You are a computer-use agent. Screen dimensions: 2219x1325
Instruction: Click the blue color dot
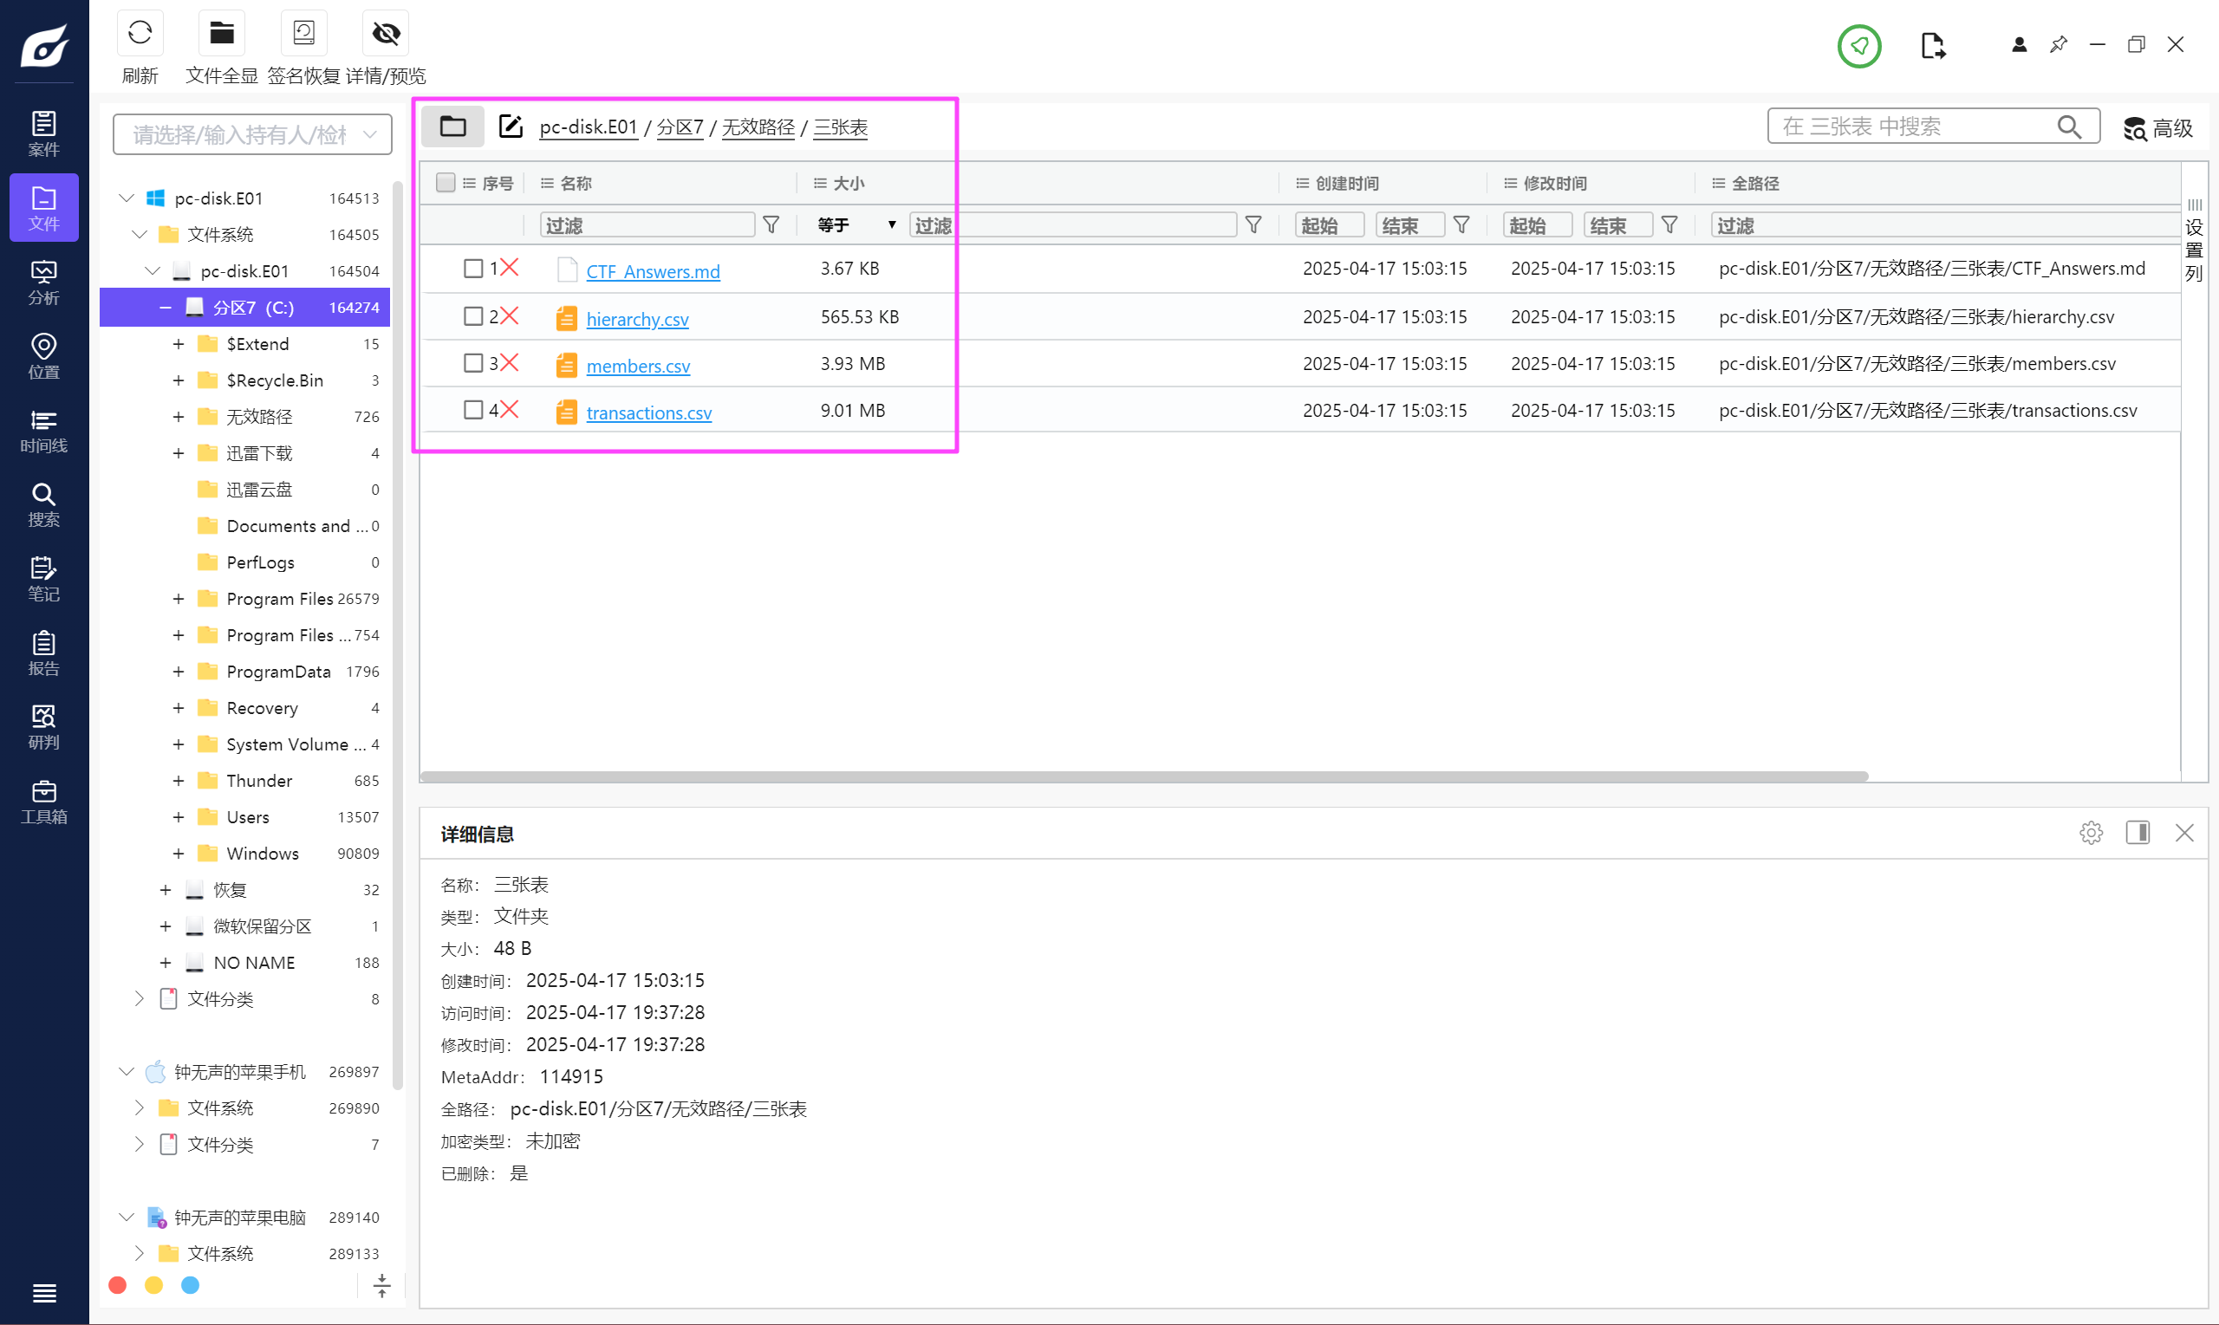pos(190,1285)
